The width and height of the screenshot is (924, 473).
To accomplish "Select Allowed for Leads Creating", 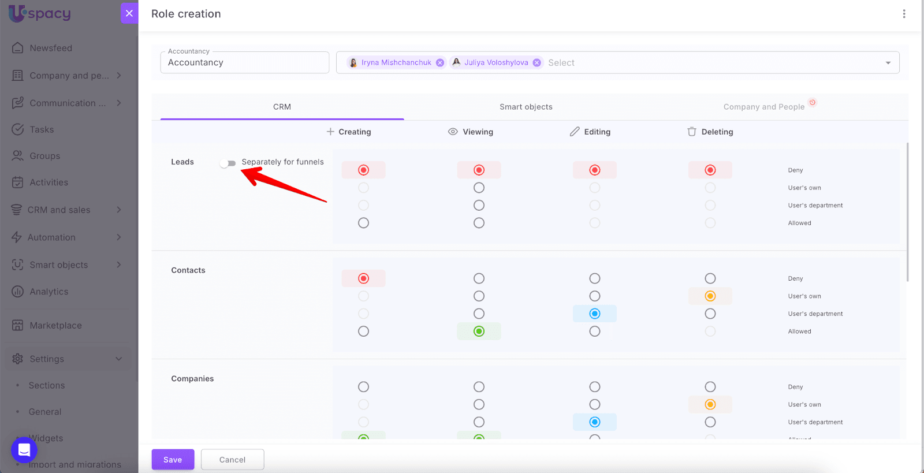I will click(363, 223).
